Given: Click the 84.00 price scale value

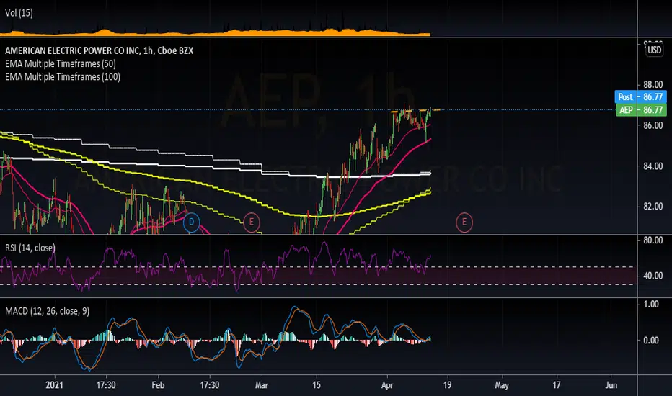Looking at the screenshot, I should [653, 166].
